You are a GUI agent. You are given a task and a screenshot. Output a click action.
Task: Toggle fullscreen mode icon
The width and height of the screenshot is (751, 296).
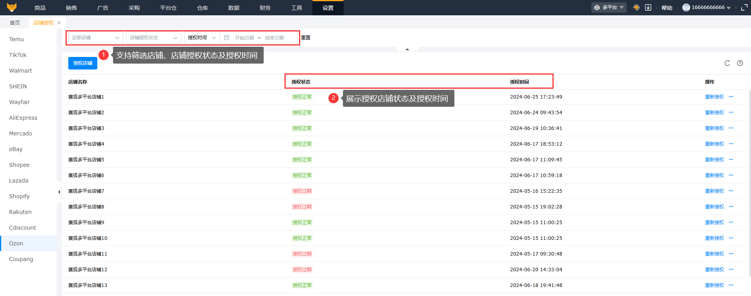click(744, 7)
